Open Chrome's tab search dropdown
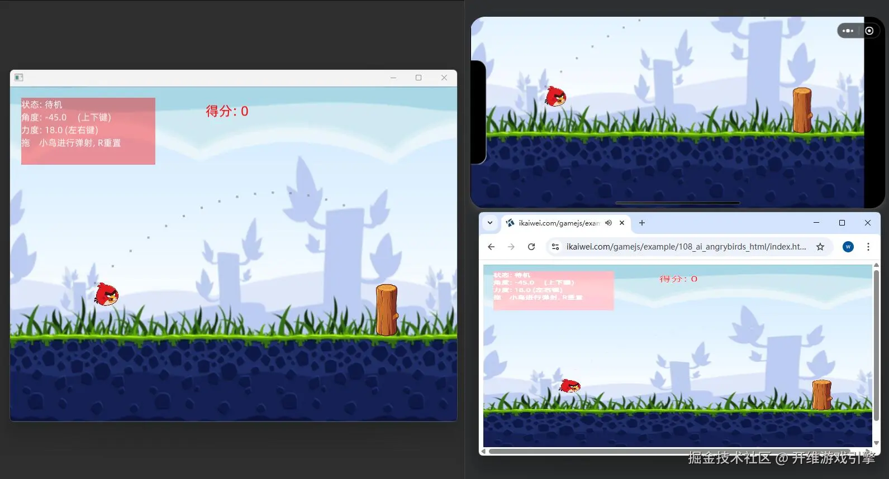The image size is (889, 479). point(490,223)
